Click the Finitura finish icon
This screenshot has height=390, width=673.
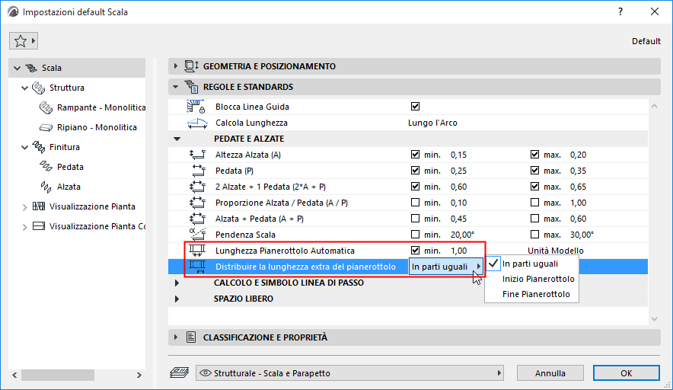pyautogui.click(x=39, y=147)
